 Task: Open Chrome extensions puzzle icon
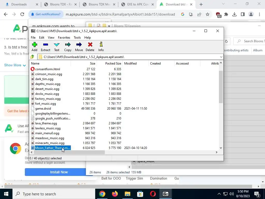point(226,15)
